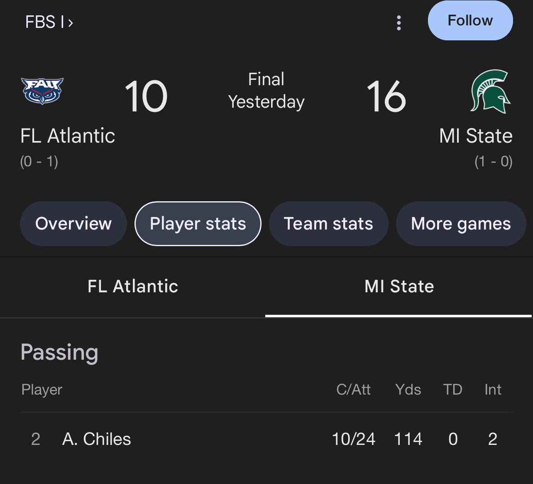
Task: Tap the Passing section heading
Action: pyautogui.click(x=59, y=352)
